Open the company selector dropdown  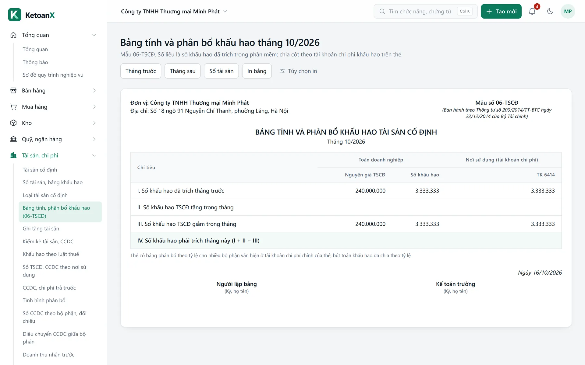174,12
